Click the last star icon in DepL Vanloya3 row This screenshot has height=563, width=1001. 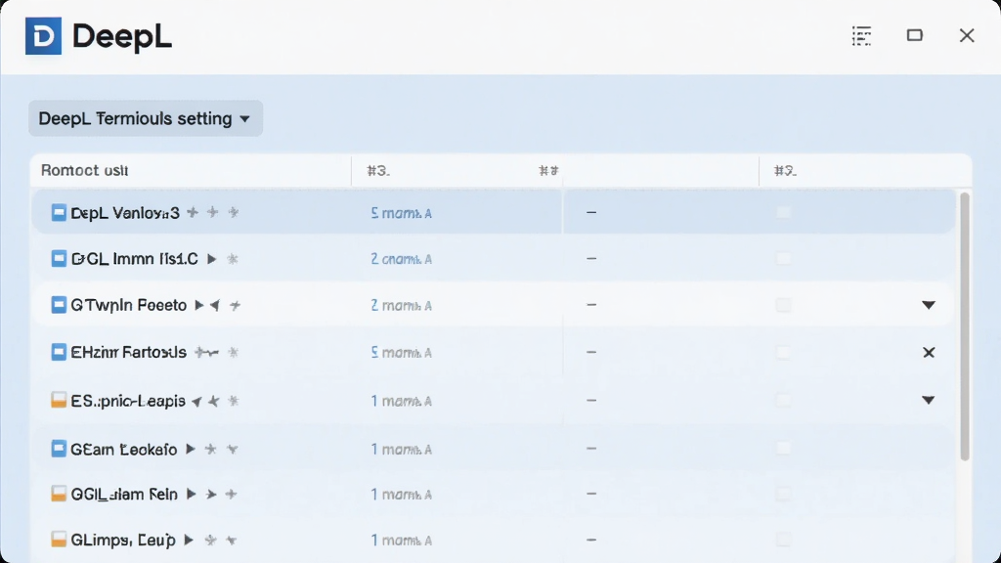tap(234, 212)
